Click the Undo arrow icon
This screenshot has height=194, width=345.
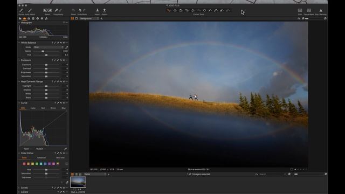coord(80,10)
